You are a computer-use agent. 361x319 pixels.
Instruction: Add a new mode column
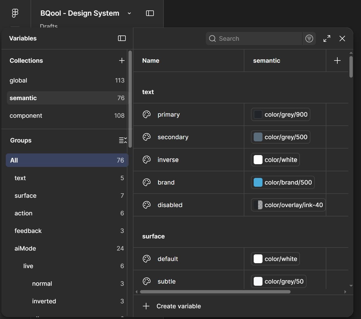click(337, 61)
